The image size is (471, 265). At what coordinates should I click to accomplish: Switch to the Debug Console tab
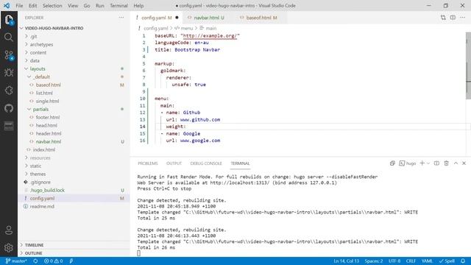(206, 163)
